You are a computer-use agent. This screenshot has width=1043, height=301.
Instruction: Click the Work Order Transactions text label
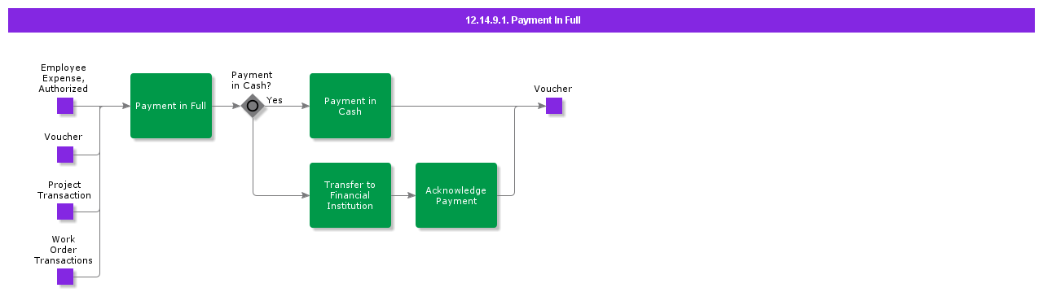pyautogui.click(x=64, y=250)
